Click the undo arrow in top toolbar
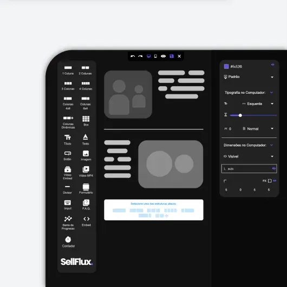The height and width of the screenshot is (287, 287). [133, 56]
